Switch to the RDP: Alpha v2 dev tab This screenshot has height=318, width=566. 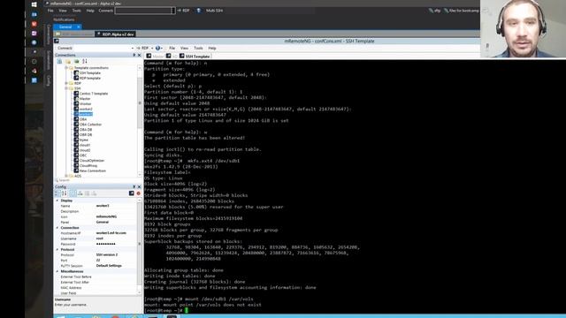click(x=116, y=34)
